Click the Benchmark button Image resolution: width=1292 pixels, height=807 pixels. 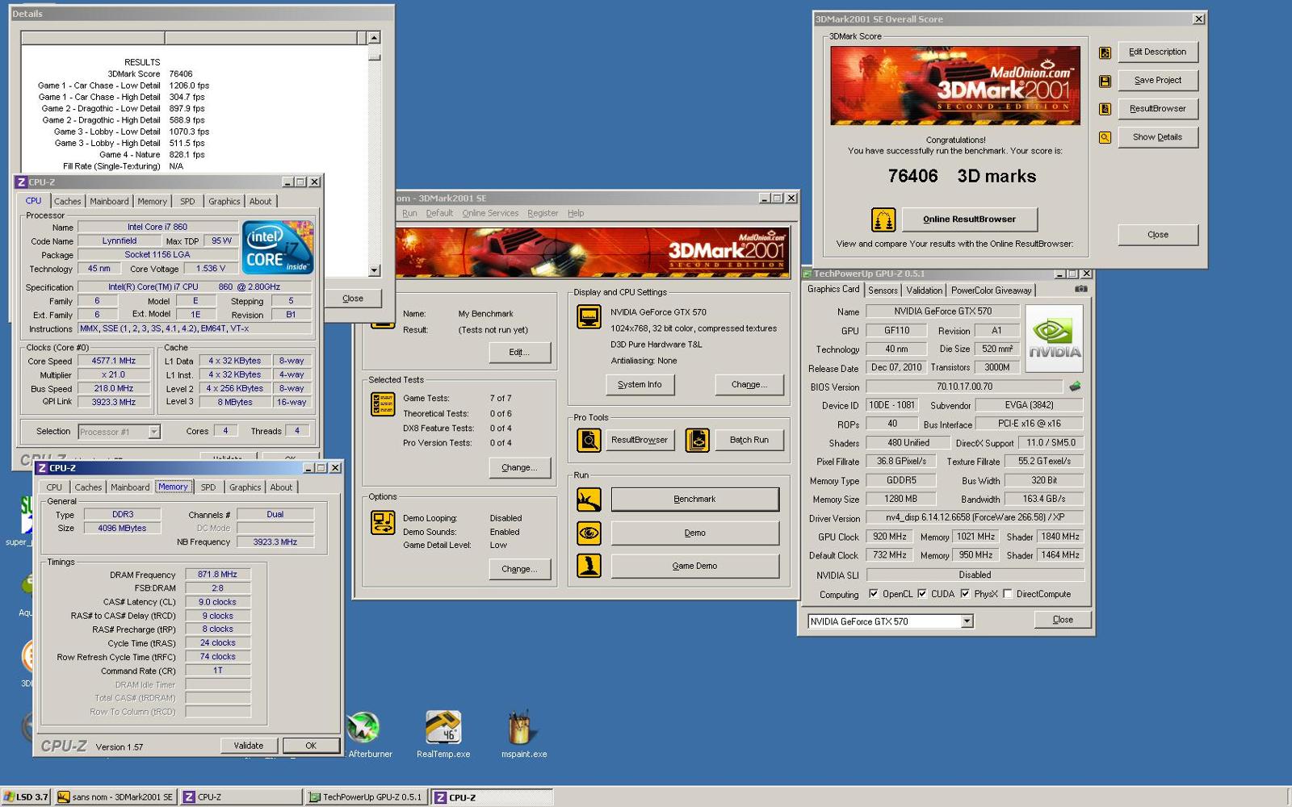point(694,500)
